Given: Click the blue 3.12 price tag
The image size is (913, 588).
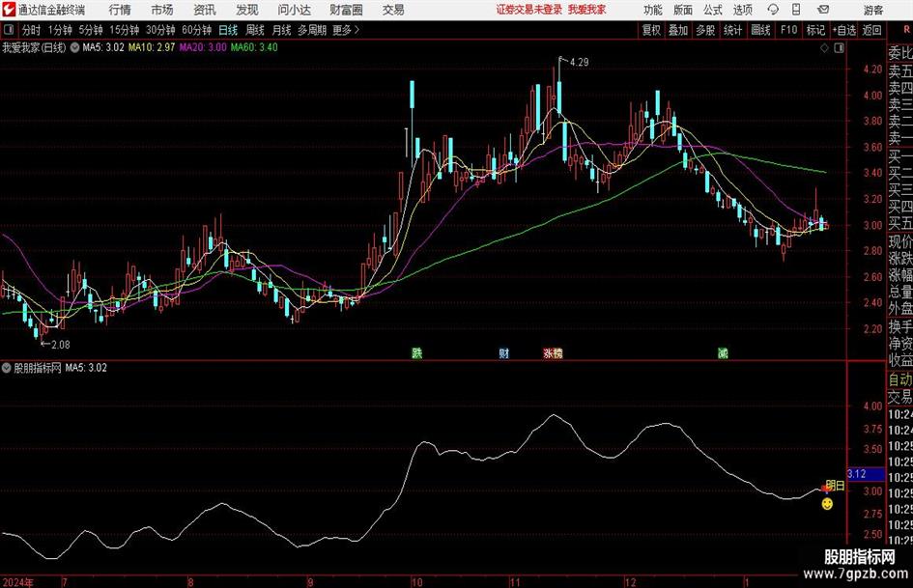Looking at the screenshot, I should pos(866,474).
